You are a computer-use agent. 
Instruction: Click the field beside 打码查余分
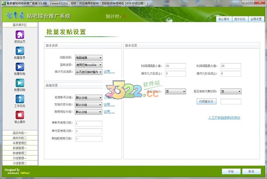point(231,102)
